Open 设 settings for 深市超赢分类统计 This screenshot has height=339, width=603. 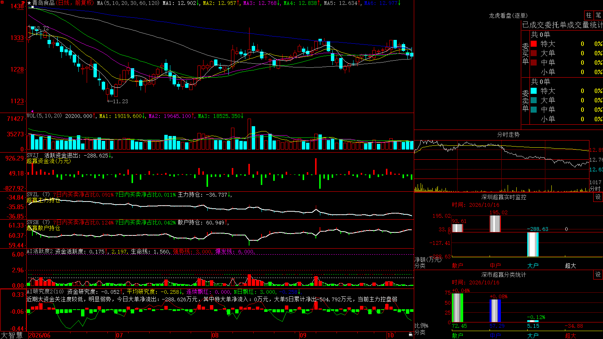[598, 275]
